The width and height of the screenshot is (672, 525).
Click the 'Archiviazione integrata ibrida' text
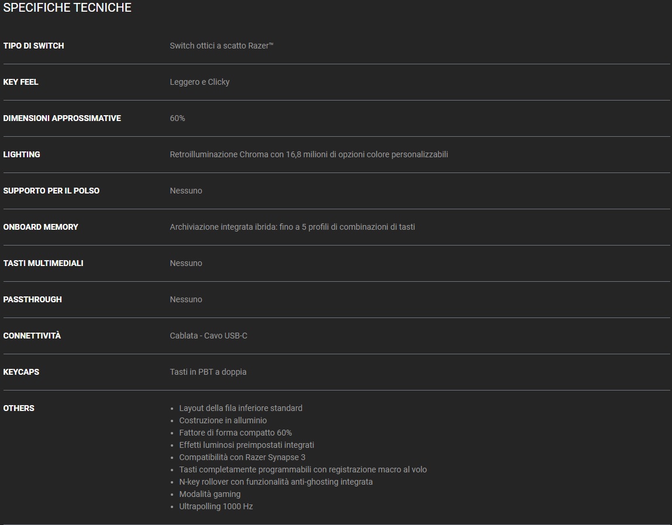pyautogui.click(x=292, y=227)
